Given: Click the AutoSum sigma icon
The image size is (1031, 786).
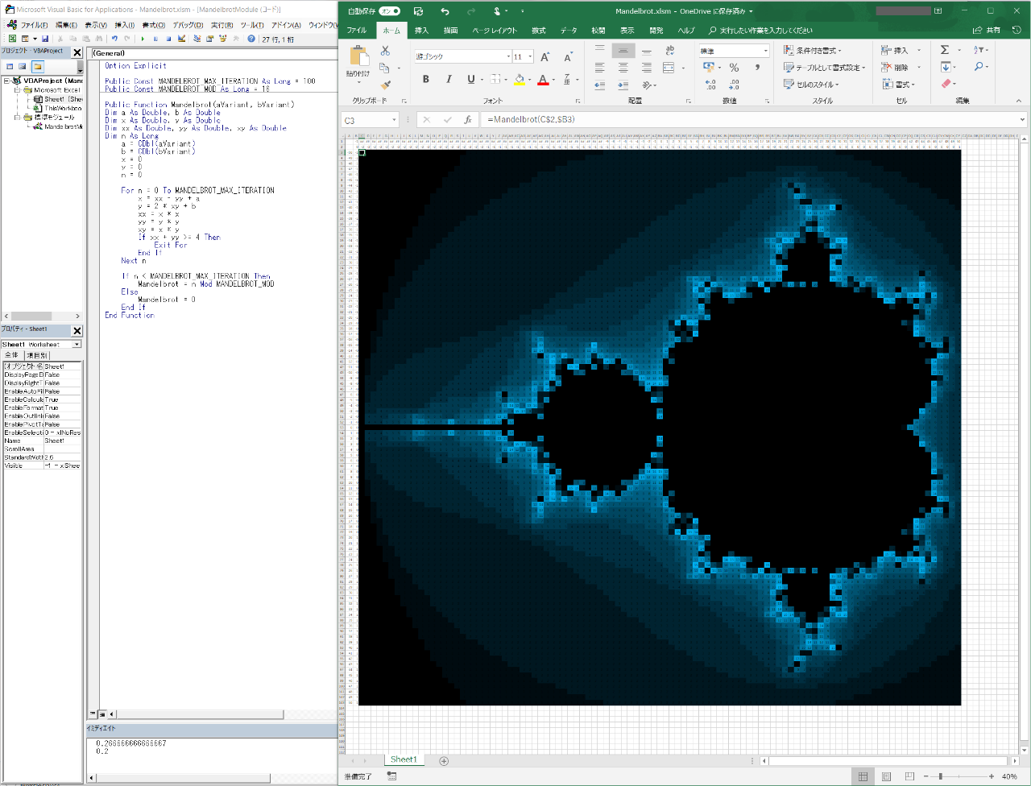Looking at the screenshot, I should [945, 50].
